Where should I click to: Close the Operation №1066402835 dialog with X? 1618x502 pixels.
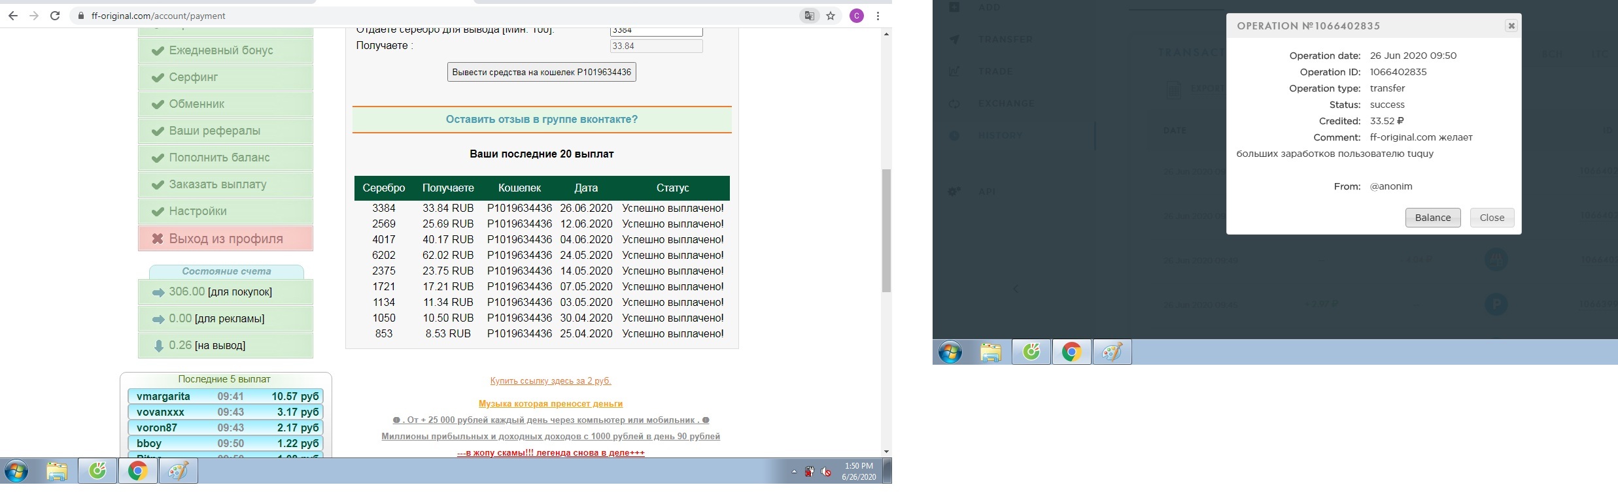pyautogui.click(x=1511, y=25)
